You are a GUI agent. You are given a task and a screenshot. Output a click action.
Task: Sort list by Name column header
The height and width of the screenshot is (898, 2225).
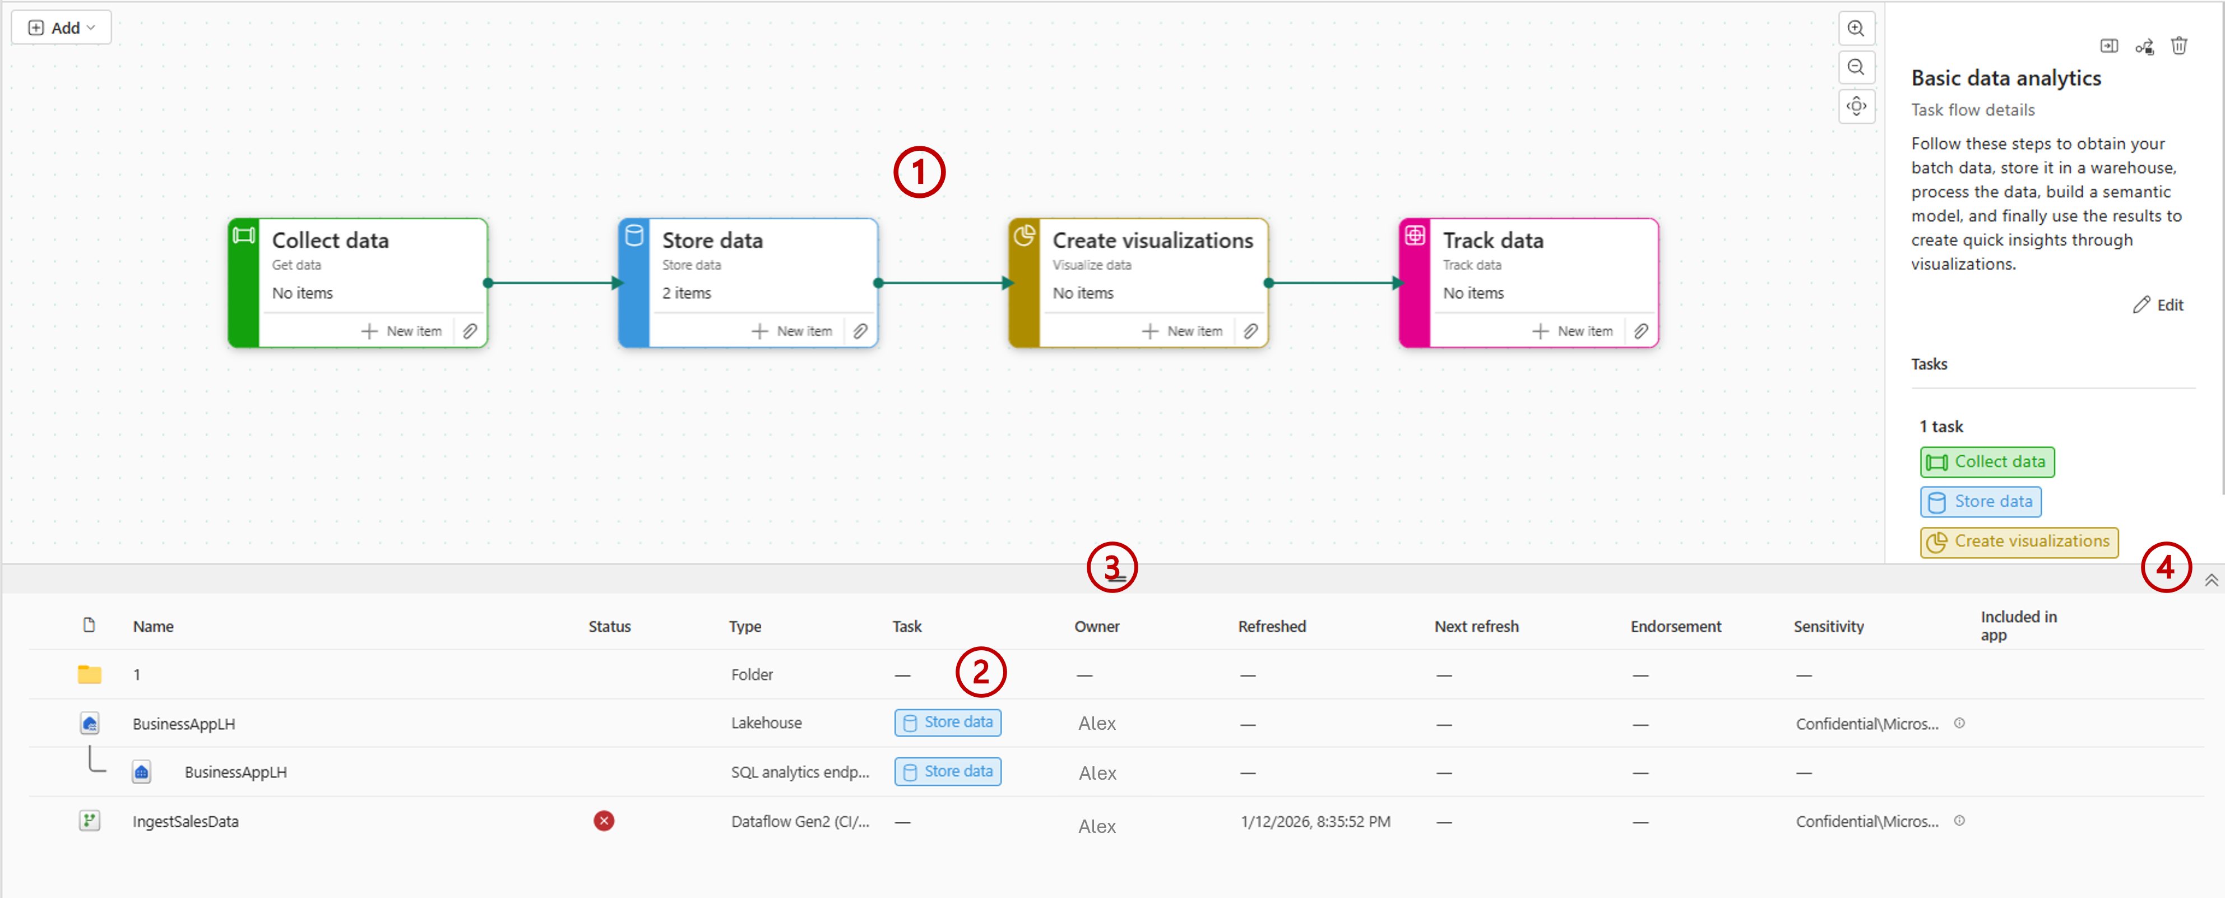[x=153, y=626]
